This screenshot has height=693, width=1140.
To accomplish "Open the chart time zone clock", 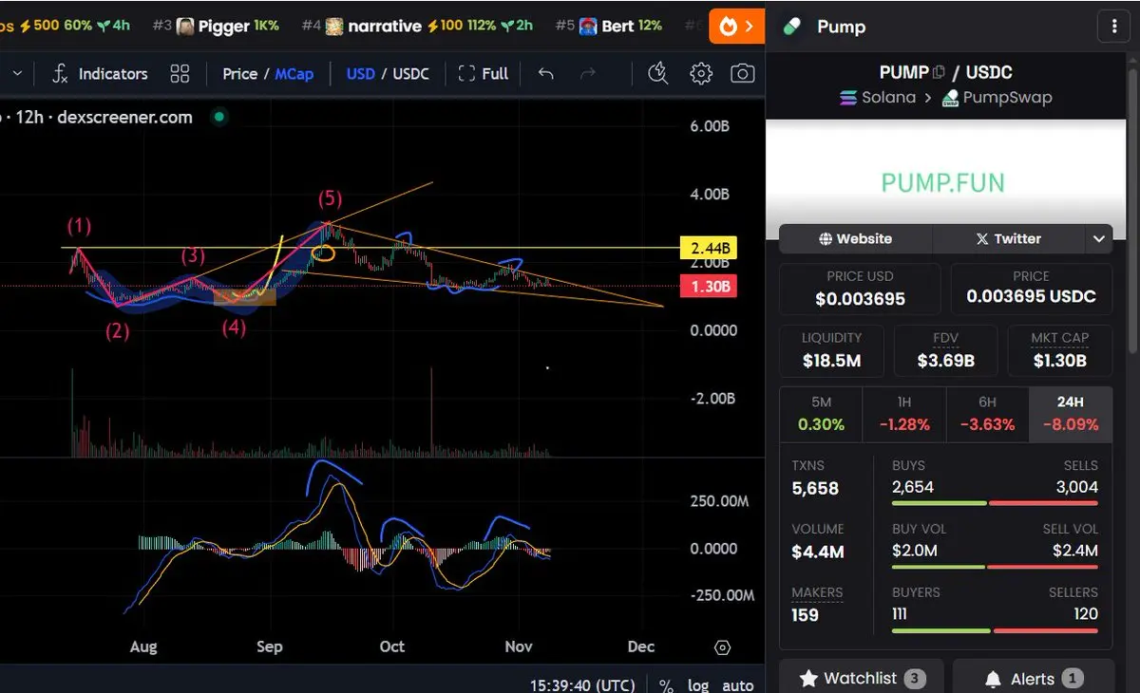I will point(582,685).
